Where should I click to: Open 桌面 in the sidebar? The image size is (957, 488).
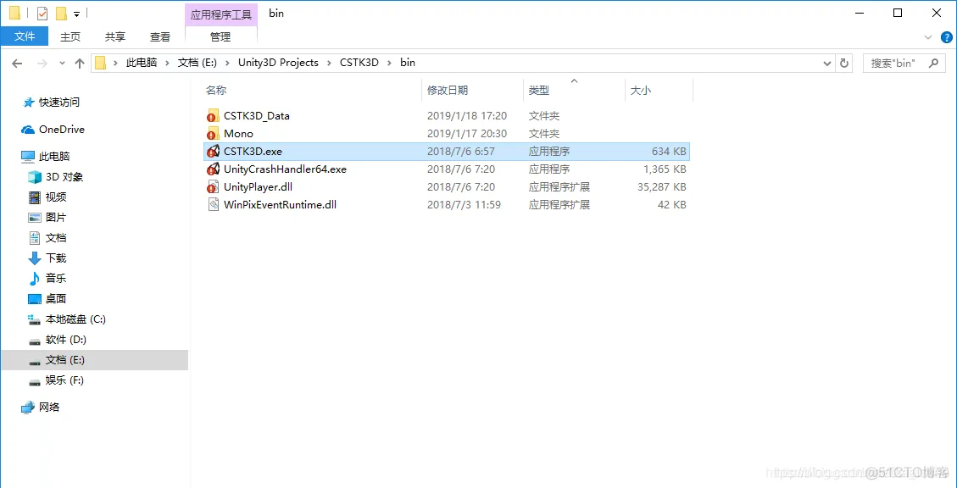tap(56, 299)
